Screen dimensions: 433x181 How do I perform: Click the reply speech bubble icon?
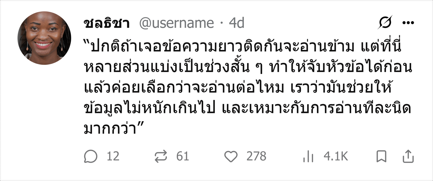pos(91,156)
